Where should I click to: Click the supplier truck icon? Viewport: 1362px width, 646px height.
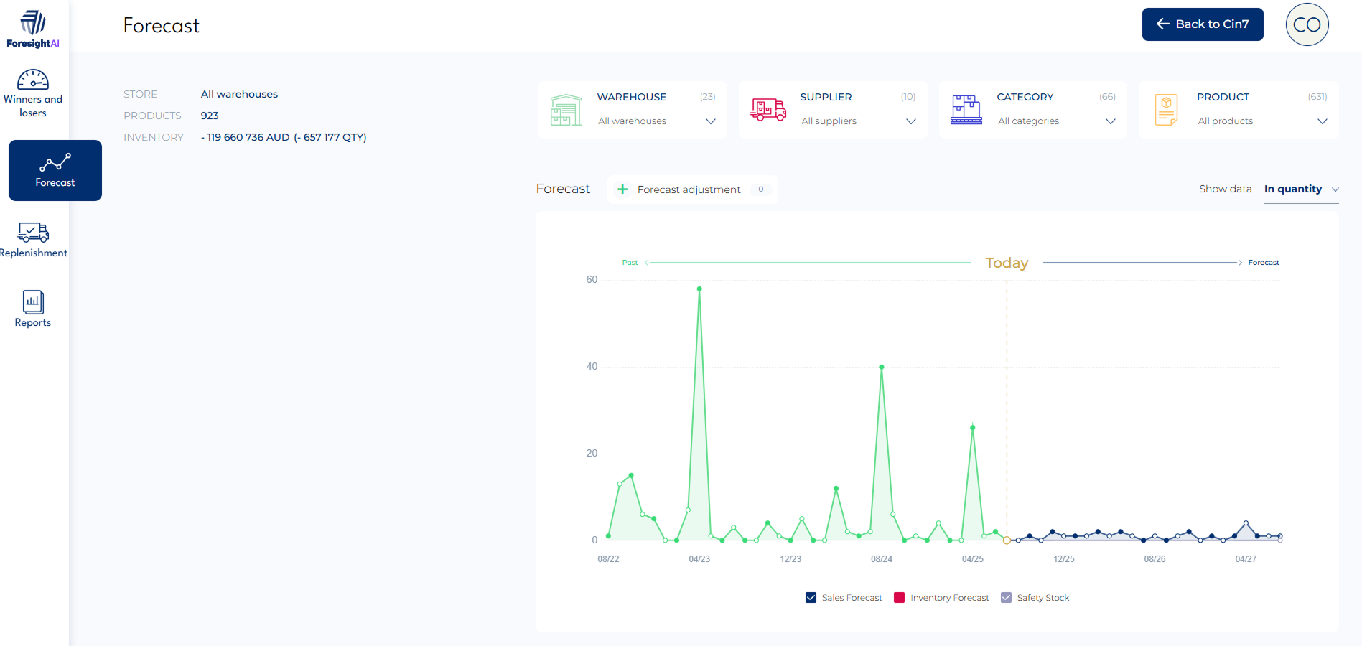[767, 109]
